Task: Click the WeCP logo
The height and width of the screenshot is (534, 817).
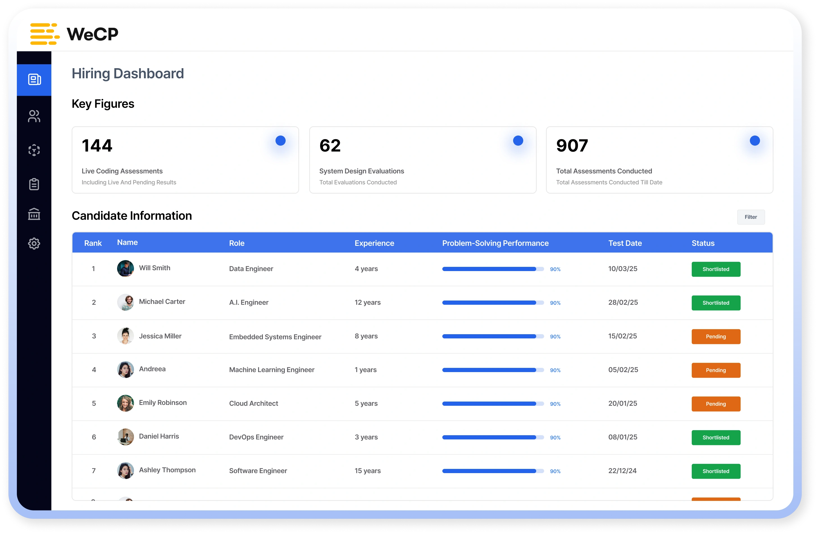Action: [x=74, y=34]
